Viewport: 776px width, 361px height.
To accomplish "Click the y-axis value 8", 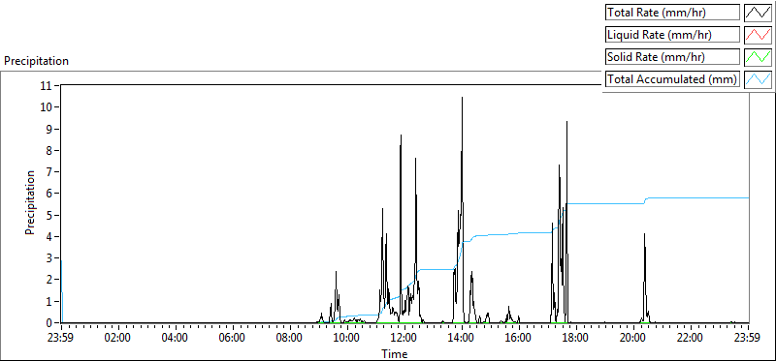I will (49, 151).
